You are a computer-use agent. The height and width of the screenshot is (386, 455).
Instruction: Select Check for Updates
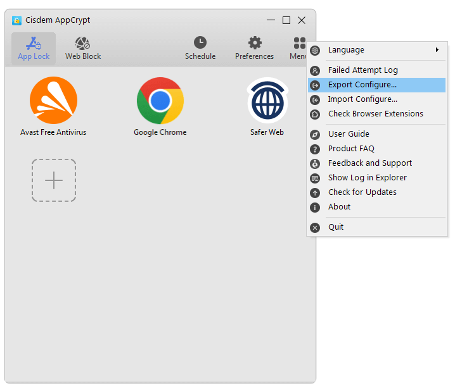coord(376,192)
